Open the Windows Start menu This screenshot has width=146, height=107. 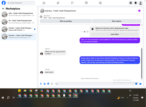pyautogui.click(x=3, y=98)
